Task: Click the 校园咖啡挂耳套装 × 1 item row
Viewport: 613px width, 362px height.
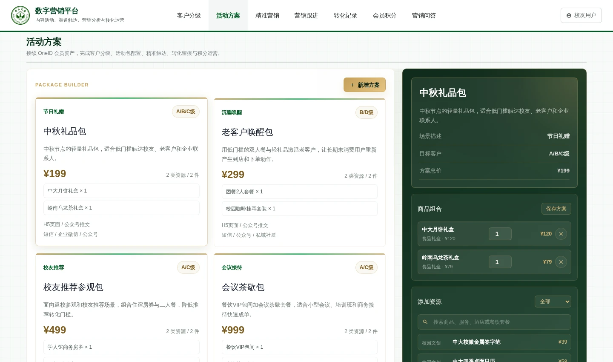Action: pos(300,209)
